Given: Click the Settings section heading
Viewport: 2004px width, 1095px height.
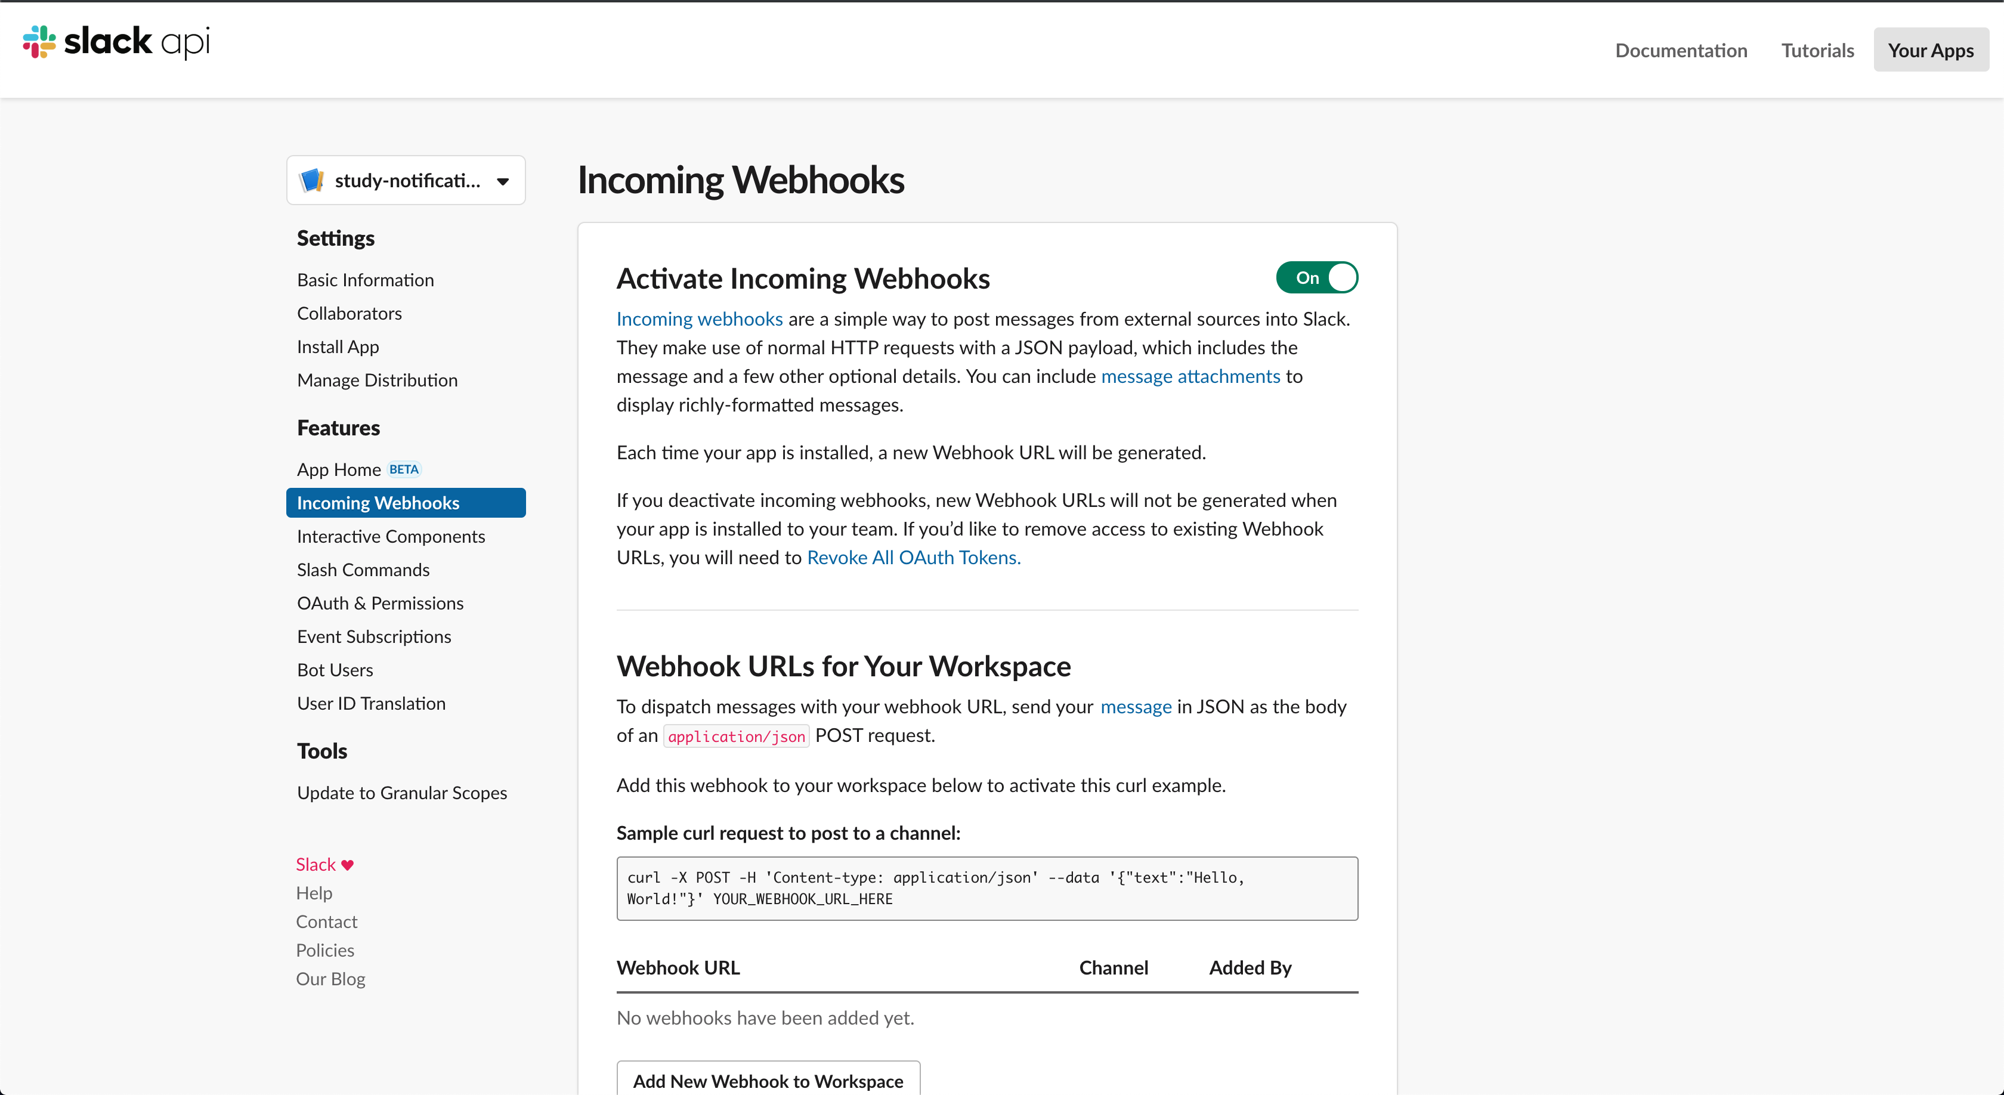Looking at the screenshot, I should 335,239.
